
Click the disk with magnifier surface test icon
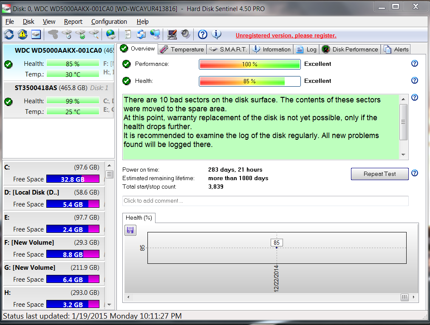click(94, 34)
